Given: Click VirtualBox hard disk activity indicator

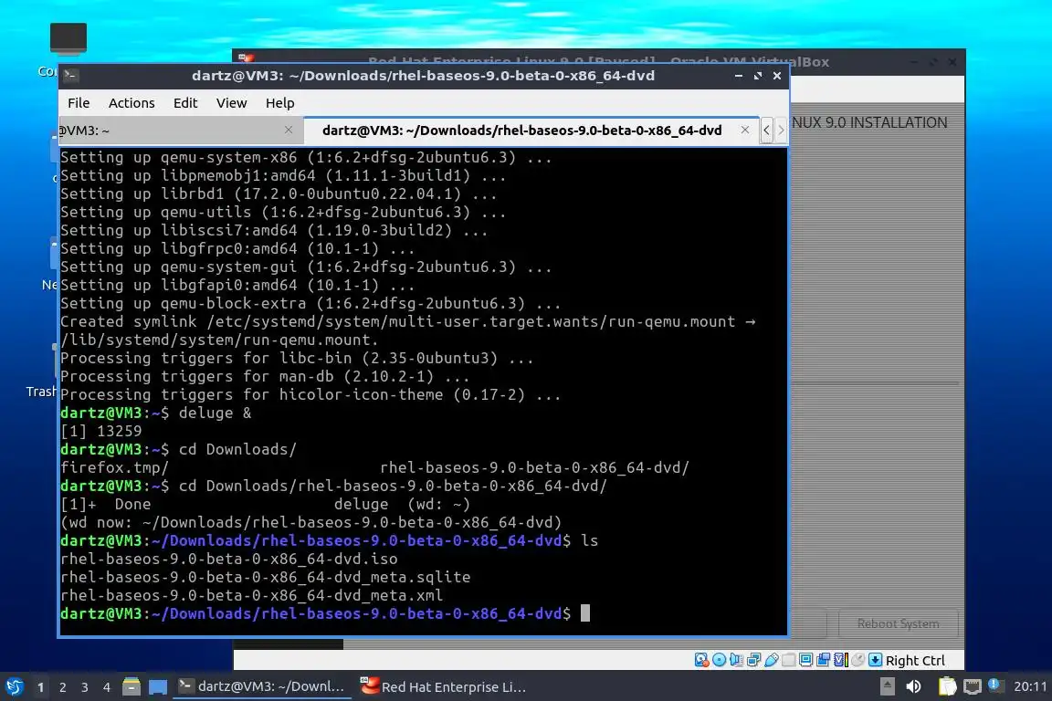Looking at the screenshot, I should tap(701, 660).
